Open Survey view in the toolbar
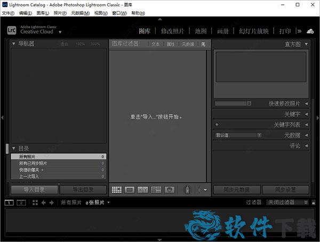 point(156,189)
